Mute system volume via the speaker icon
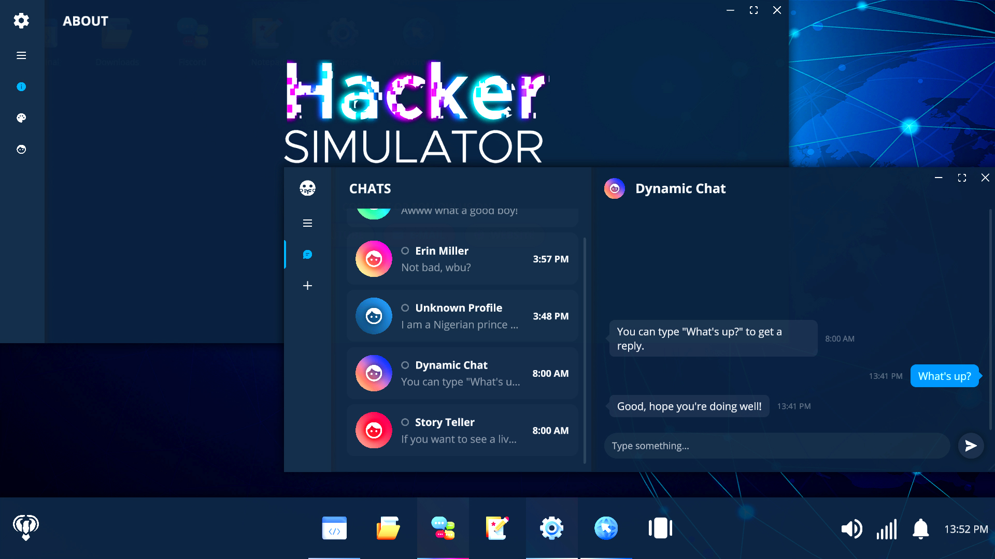The height and width of the screenshot is (559, 995). [851, 529]
